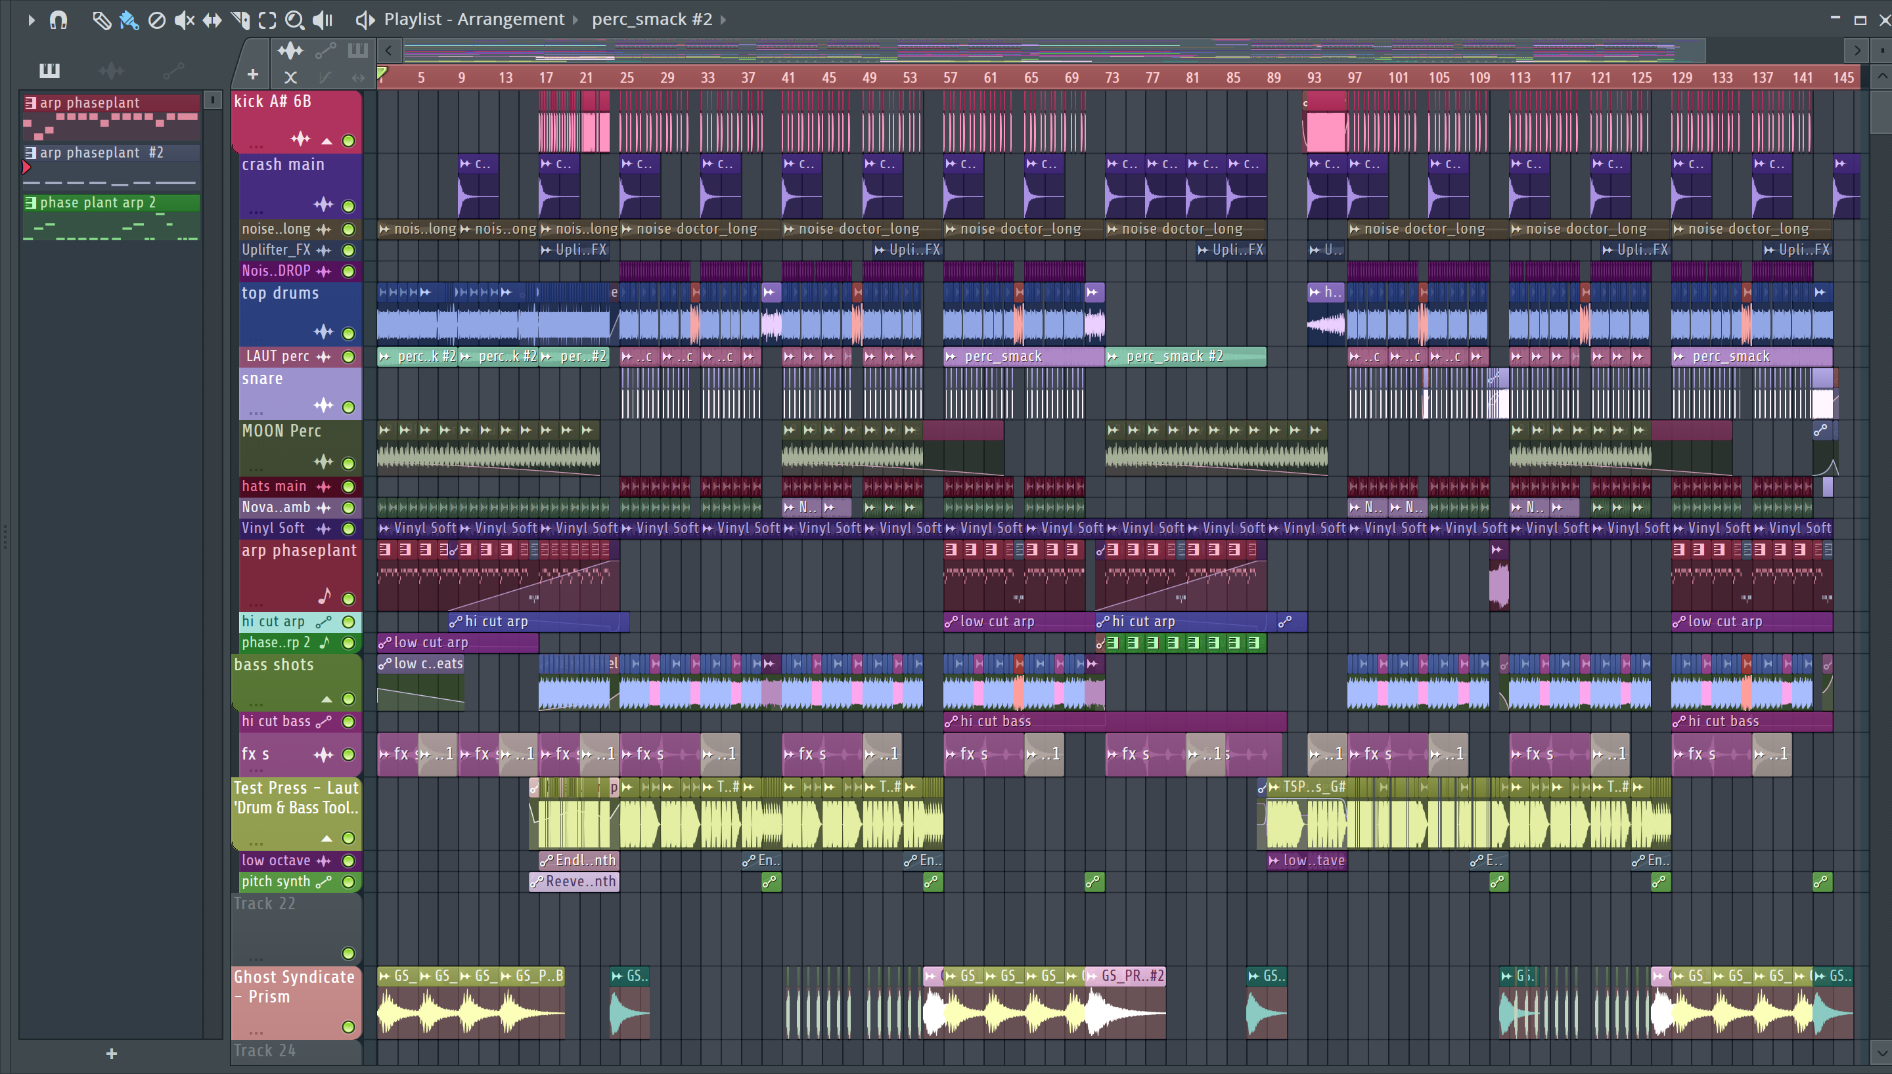
Task: Collapse the Test Press - Laut track group
Action: coord(326,839)
